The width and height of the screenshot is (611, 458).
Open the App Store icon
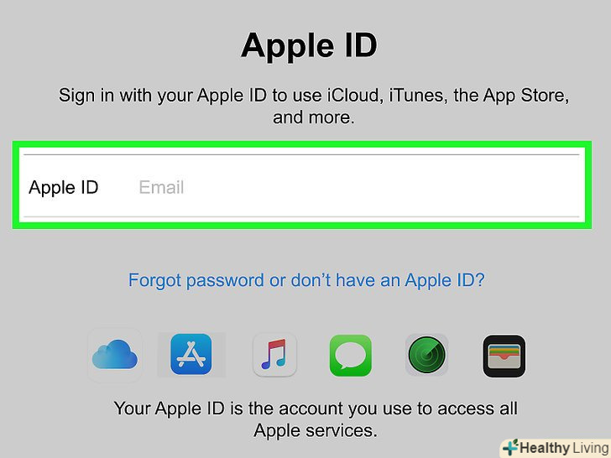[191, 354]
